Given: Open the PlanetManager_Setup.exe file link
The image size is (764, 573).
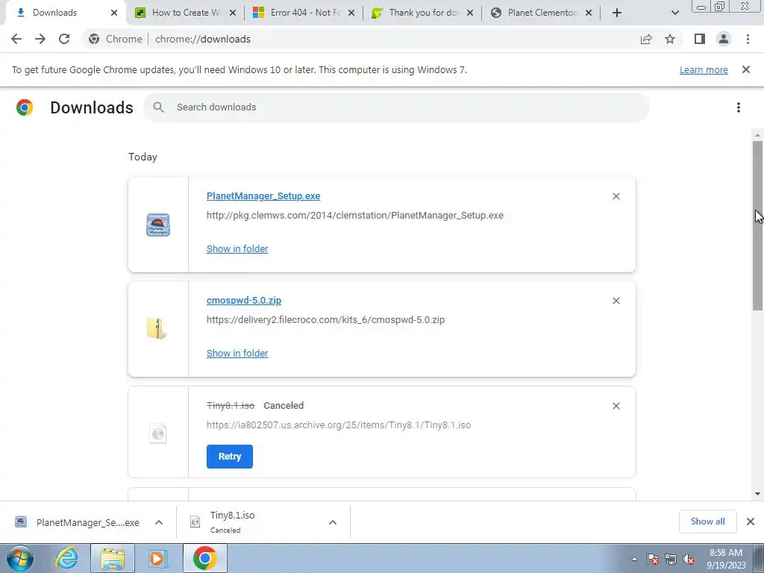Looking at the screenshot, I should 263,196.
